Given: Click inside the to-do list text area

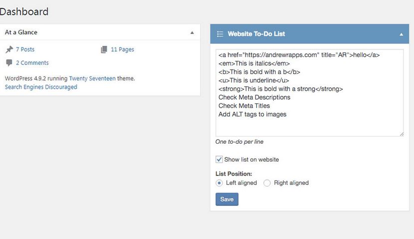Looking at the screenshot, I should [309, 93].
